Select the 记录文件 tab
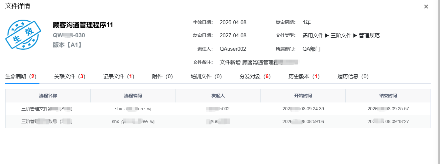 coord(119,77)
